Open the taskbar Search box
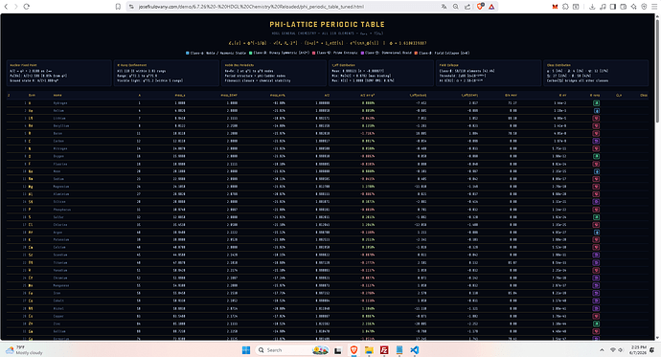This screenshot has width=661, height=357. click(293, 350)
